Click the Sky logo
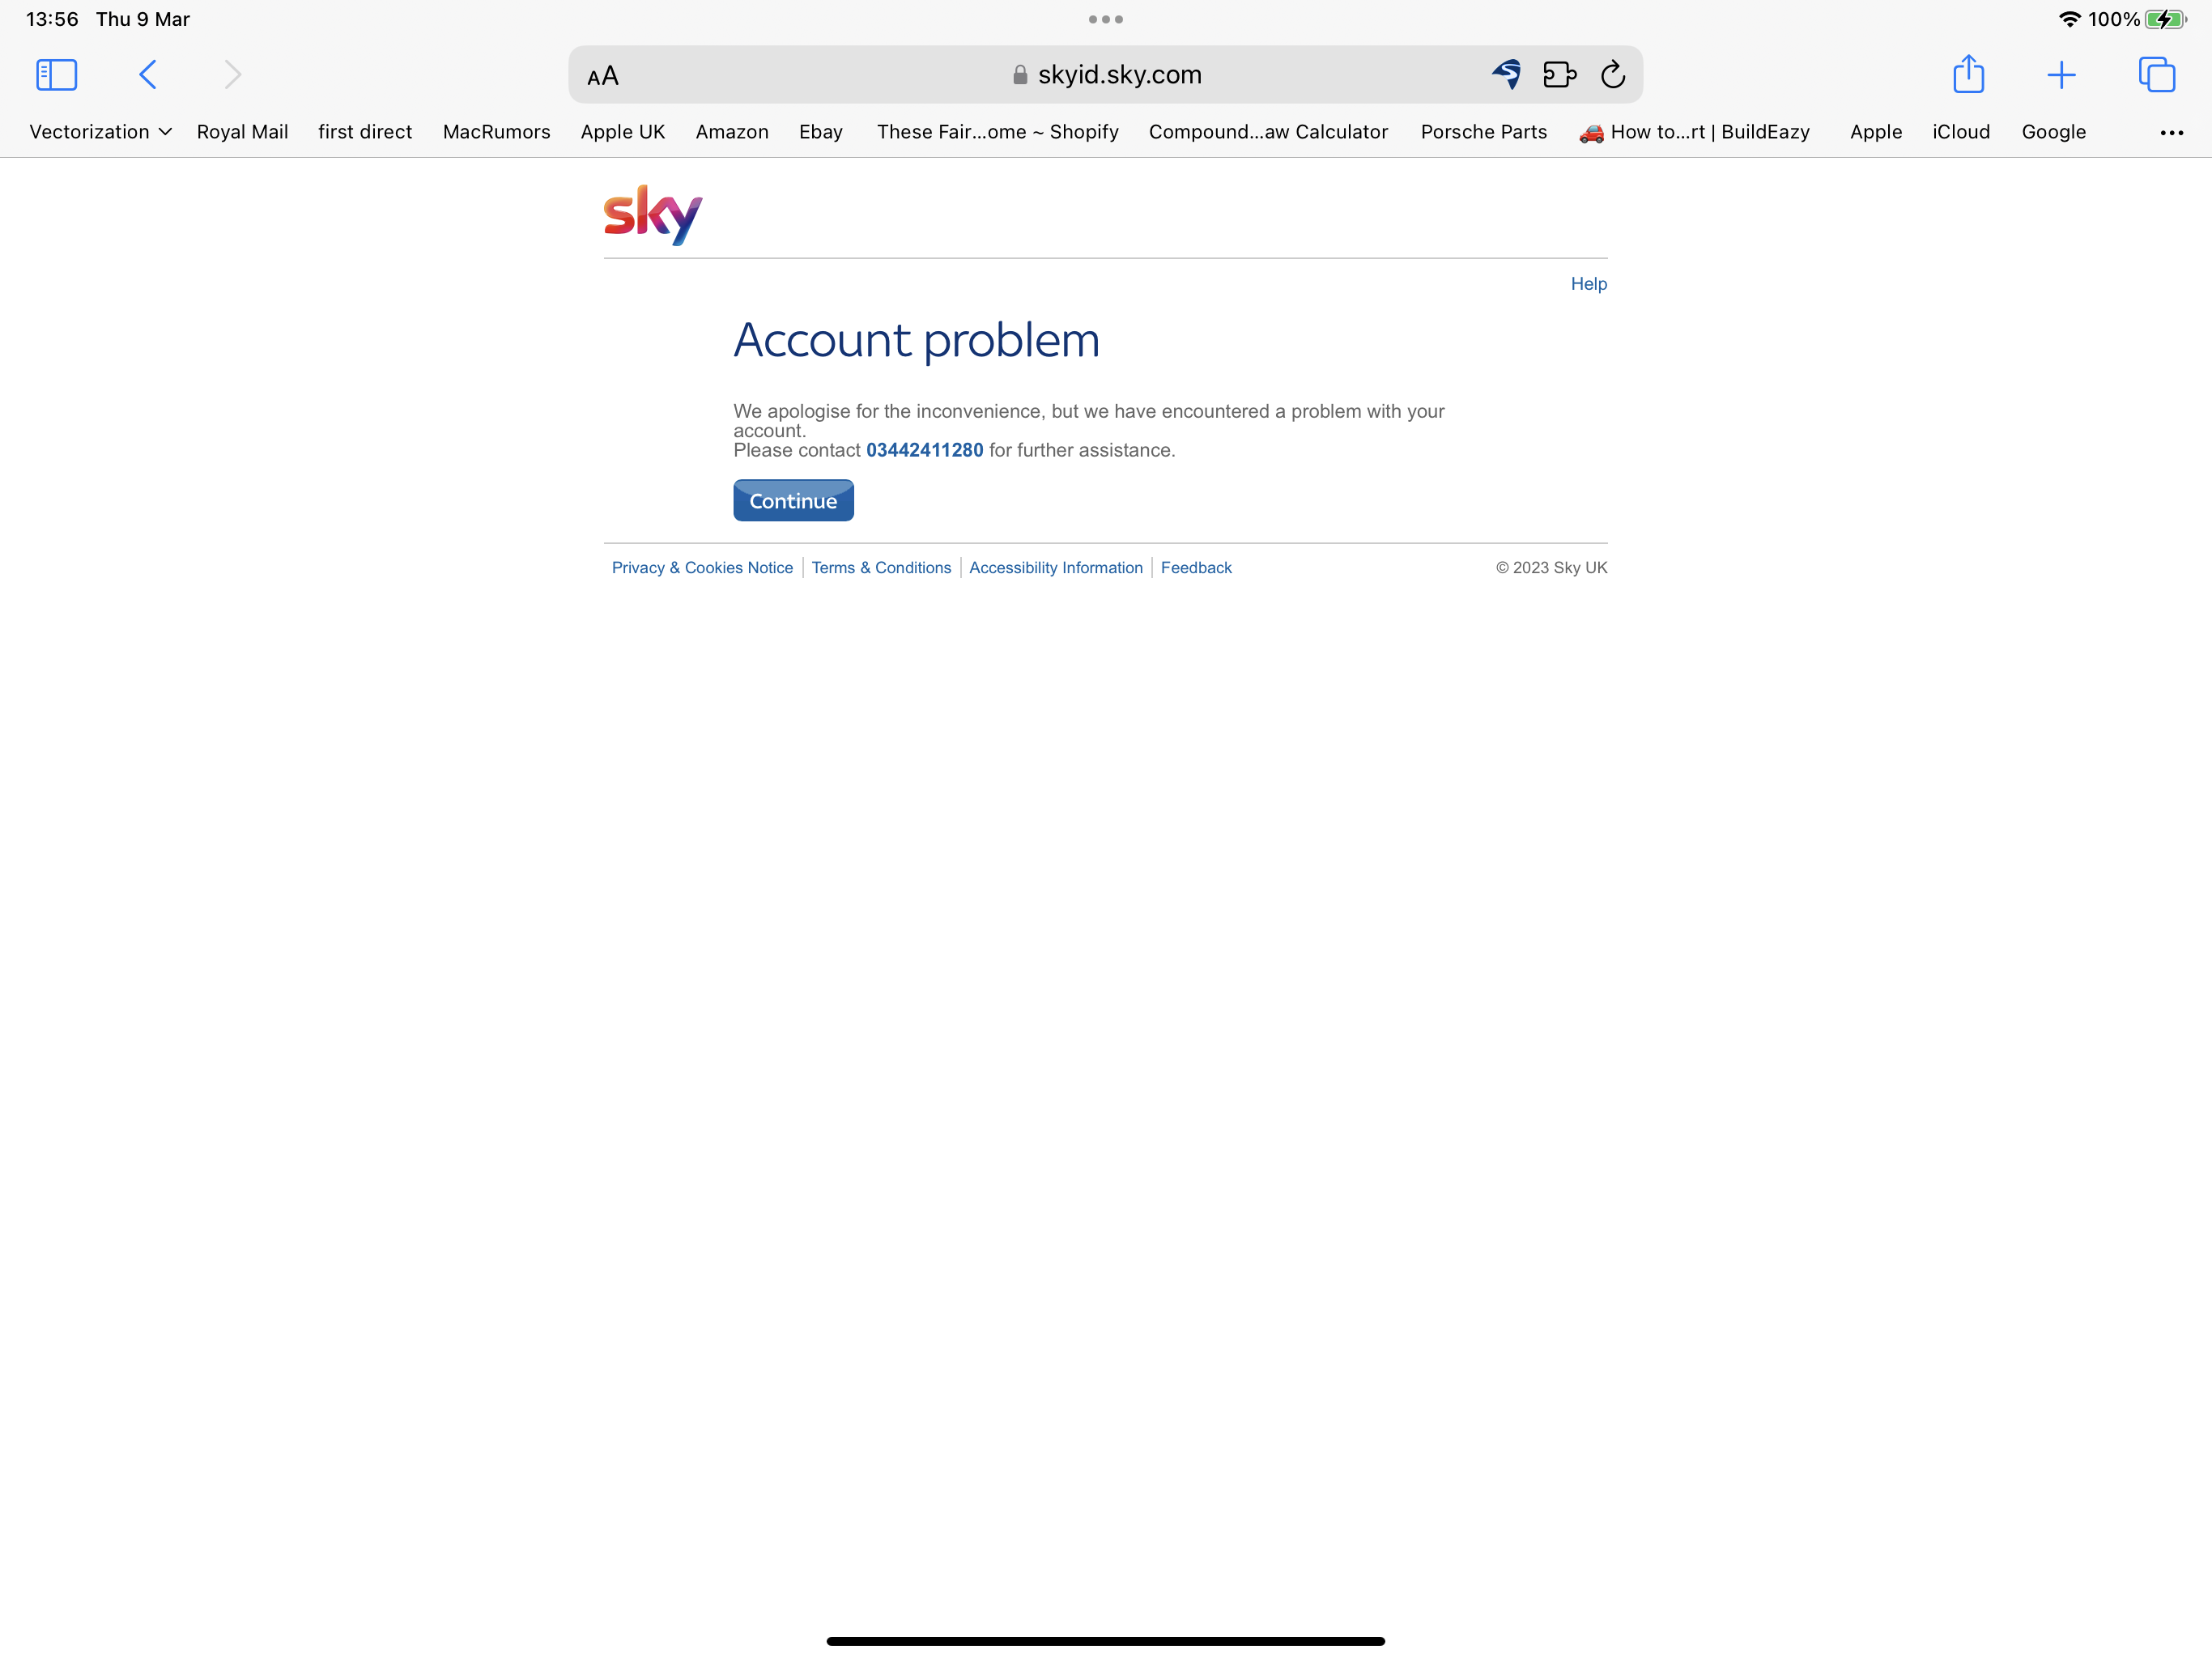 coord(653,214)
